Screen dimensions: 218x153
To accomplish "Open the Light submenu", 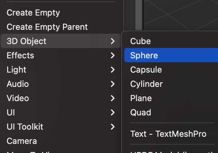I will (x=17, y=70).
